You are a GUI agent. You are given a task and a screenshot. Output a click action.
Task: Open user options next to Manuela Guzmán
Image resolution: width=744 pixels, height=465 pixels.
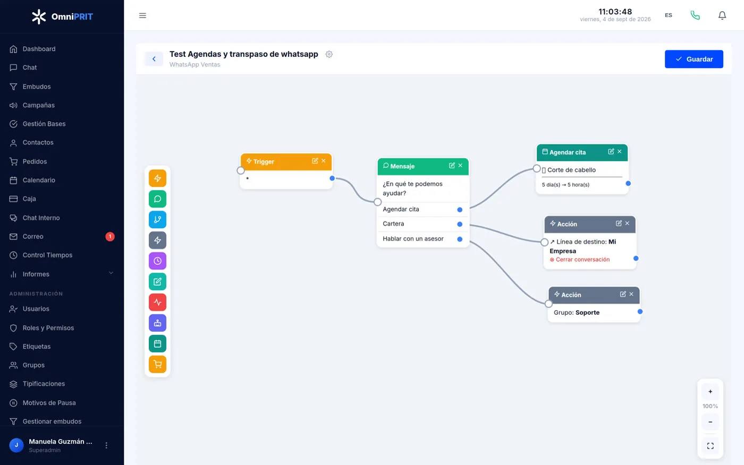point(106,445)
